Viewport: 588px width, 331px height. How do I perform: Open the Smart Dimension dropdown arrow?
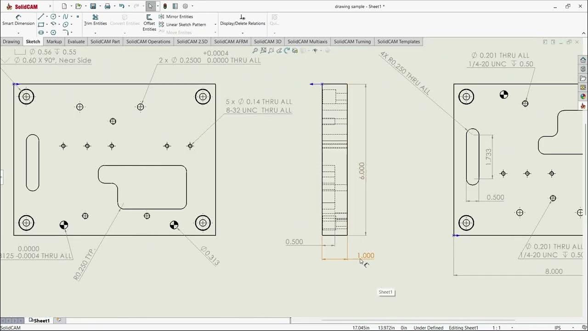pyautogui.click(x=18, y=33)
